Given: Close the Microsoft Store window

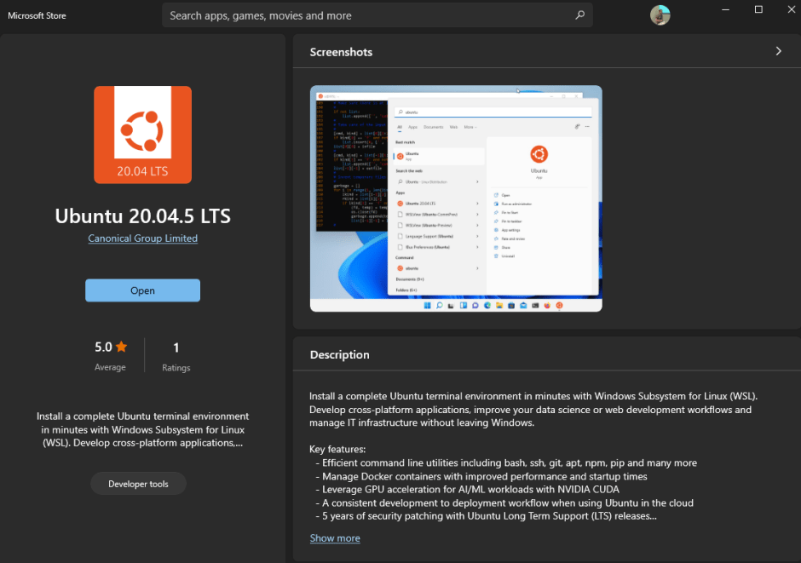Looking at the screenshot, I should (x=789, y=9).
